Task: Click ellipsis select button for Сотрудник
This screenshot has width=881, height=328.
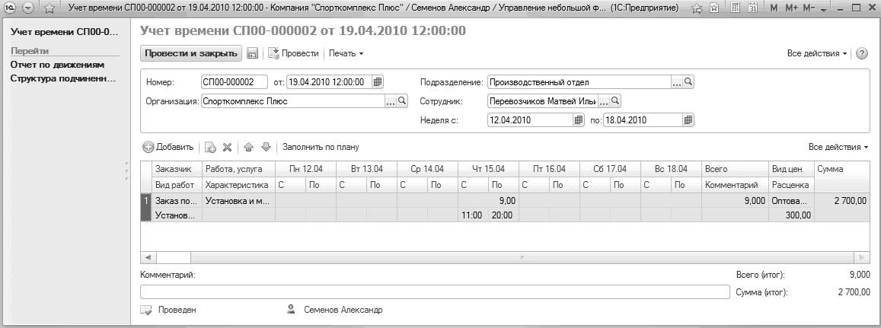Action: click(603, 101)
